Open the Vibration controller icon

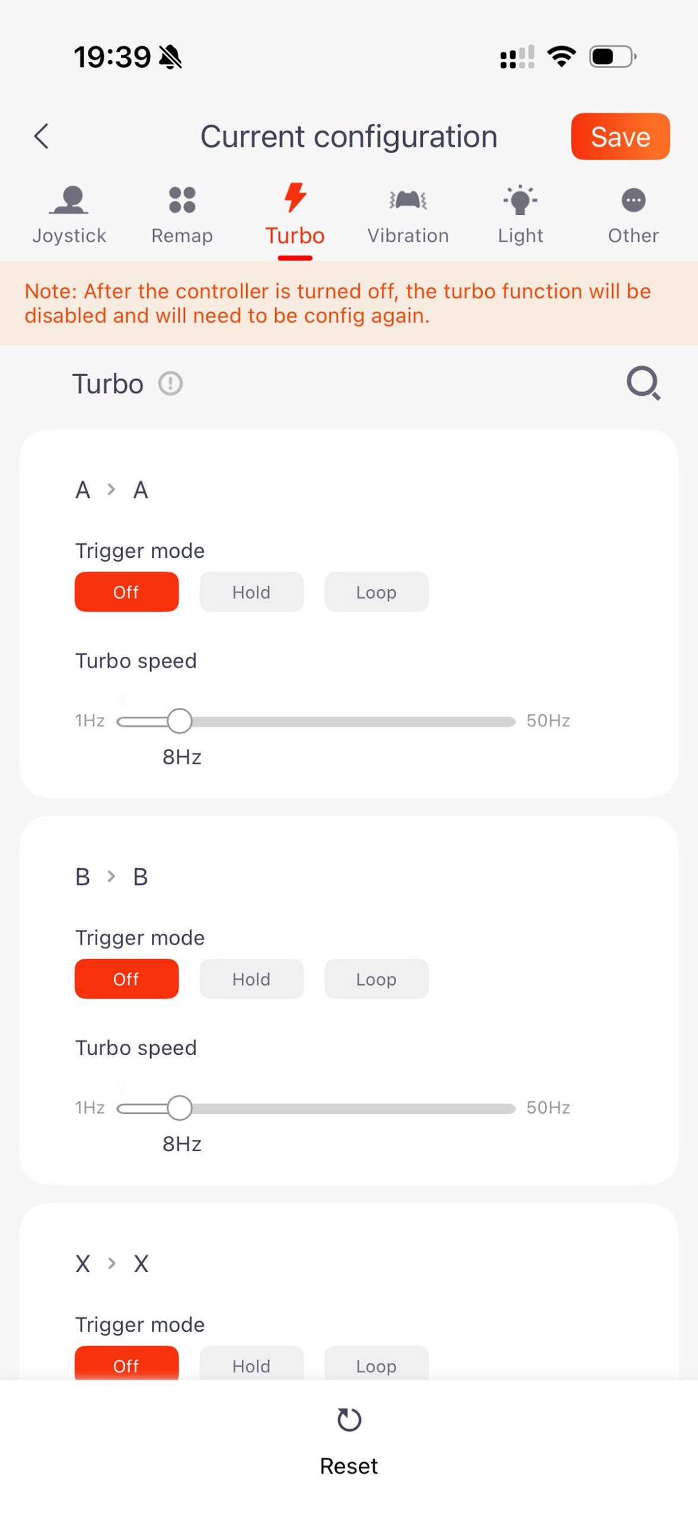tap(408, 199)
